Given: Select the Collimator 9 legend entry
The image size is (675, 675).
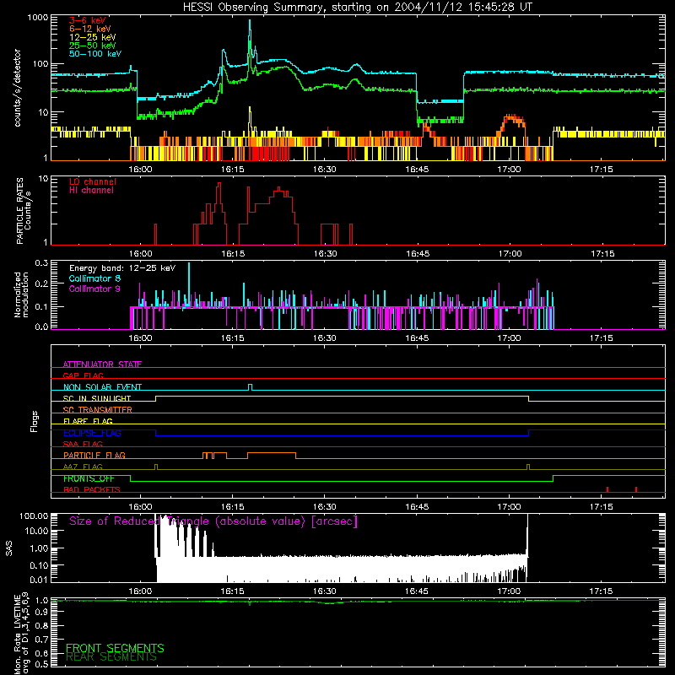Looking at the screenshot, I should point(94,289).
